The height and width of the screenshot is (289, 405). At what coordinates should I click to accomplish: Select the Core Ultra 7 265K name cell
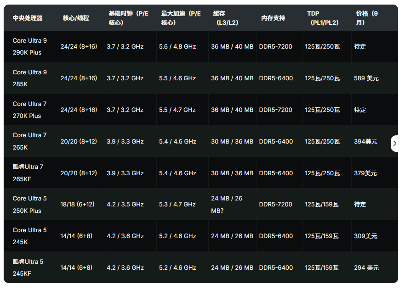point(30,141)
